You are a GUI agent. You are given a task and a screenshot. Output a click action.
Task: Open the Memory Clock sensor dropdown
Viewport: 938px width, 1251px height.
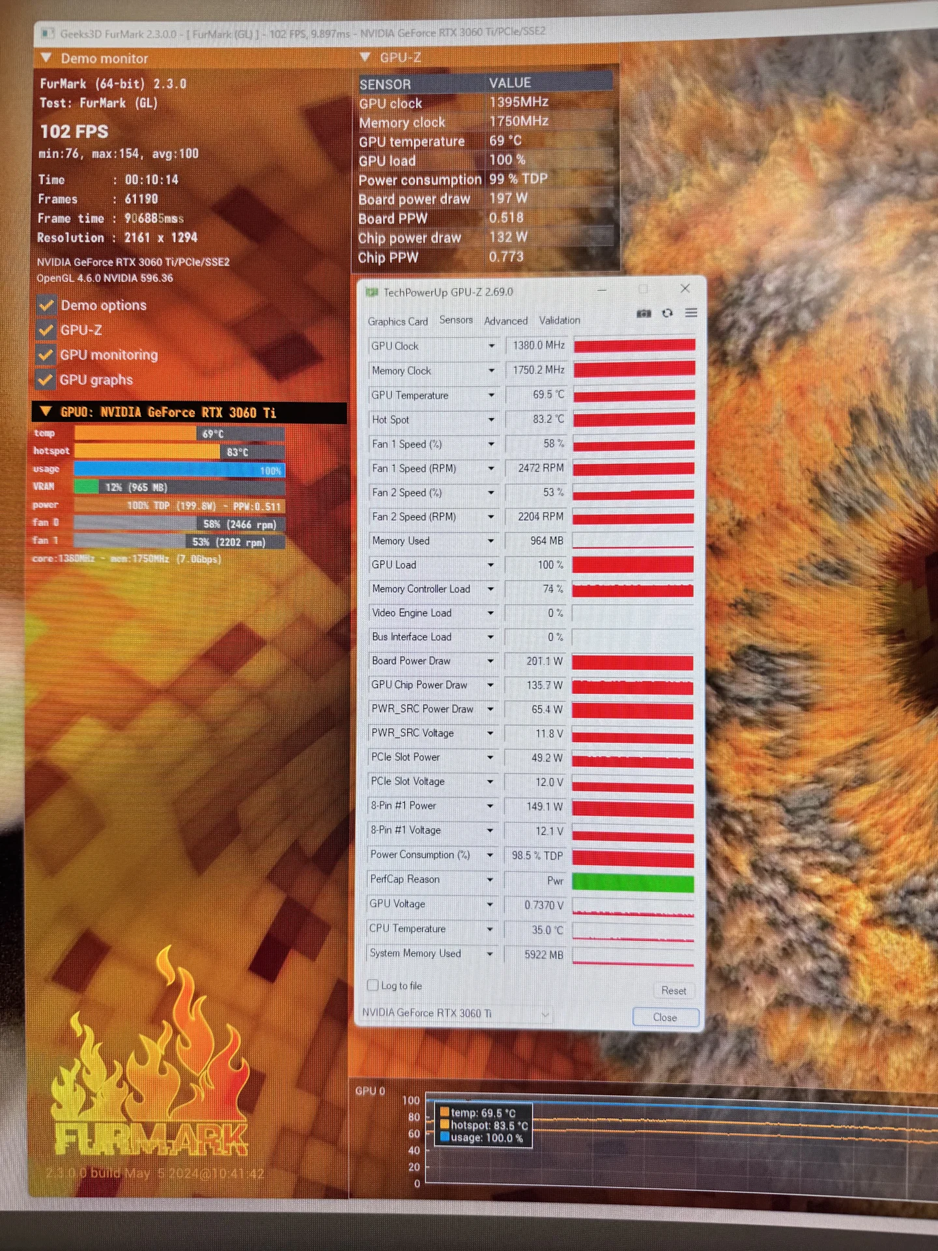click(491, 371)
